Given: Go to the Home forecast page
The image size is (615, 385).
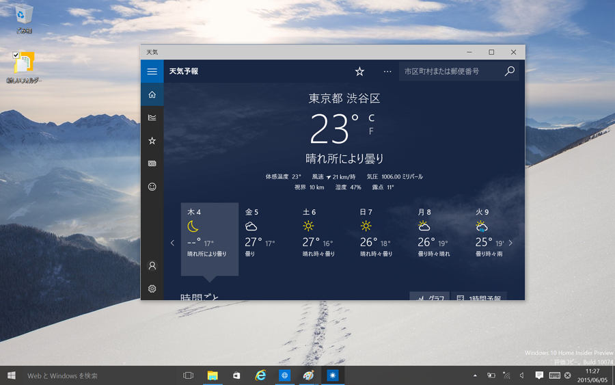Looking at the screenshot, I should pos(152,94).
